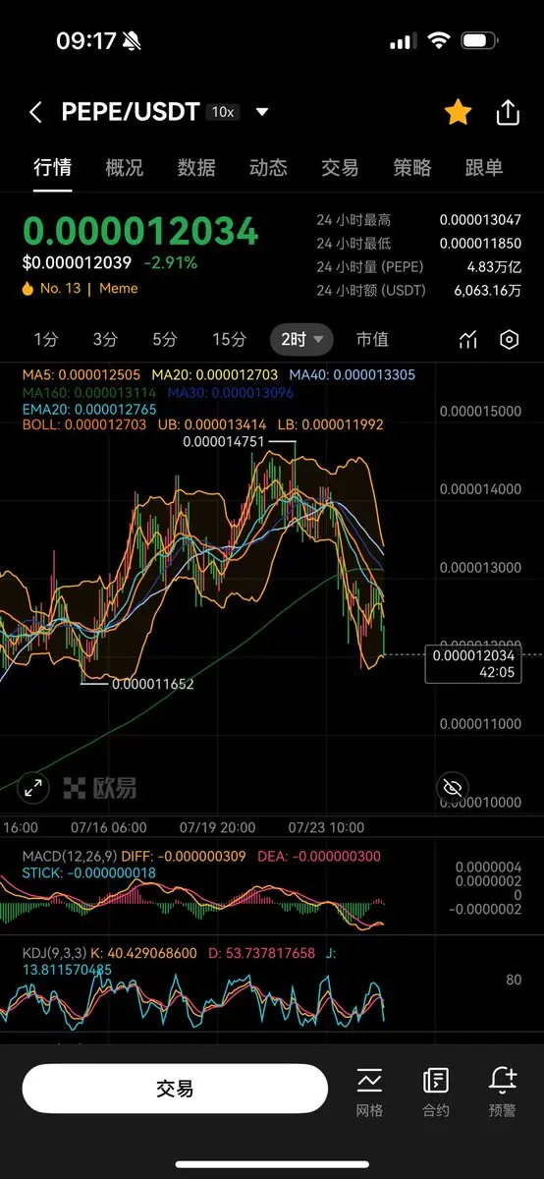The height and width of the screenshot is (1179, 544).
Task: Tap the No. 13 Meme ranking link
Action: (x=81, y=289)
